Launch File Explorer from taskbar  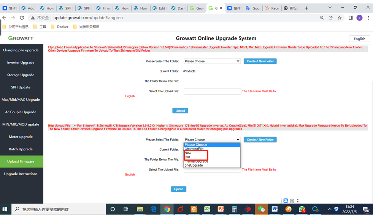pyautogui.click(x=140, y=209)
